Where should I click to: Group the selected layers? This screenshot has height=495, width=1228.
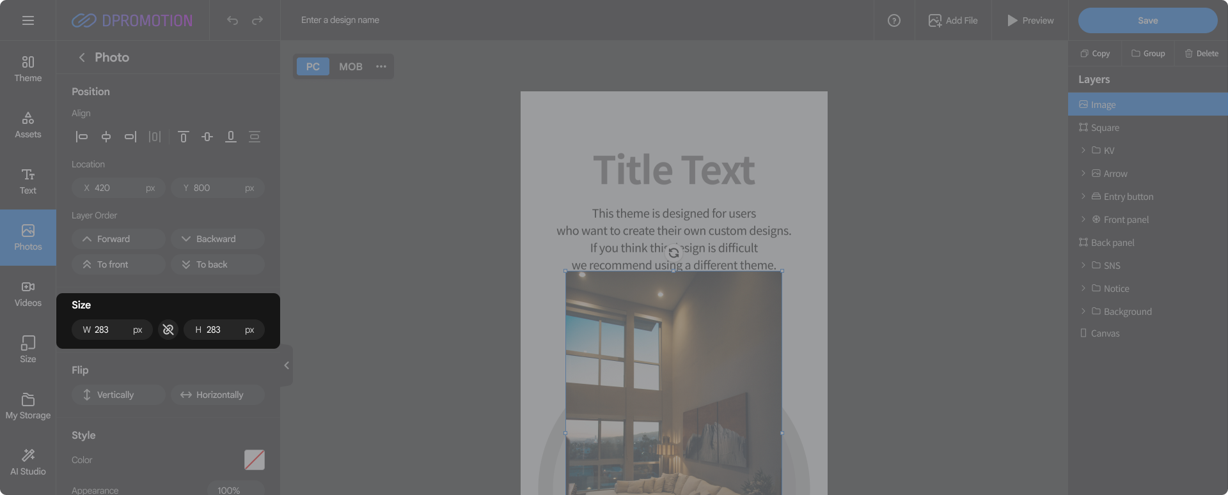tap(1148, 54)
